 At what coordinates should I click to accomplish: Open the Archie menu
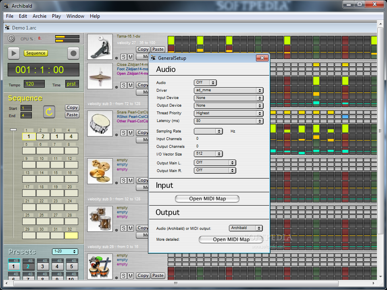click(40, 16)
